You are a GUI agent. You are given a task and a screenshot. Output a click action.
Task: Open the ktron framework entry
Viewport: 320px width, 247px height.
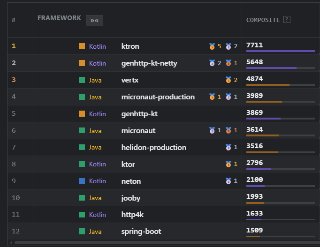[x=130, y=46]
